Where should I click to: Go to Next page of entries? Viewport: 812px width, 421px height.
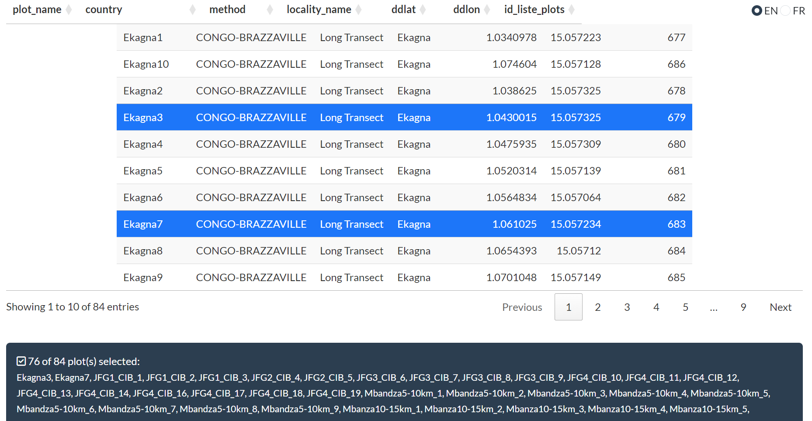[x=780, y=307]
